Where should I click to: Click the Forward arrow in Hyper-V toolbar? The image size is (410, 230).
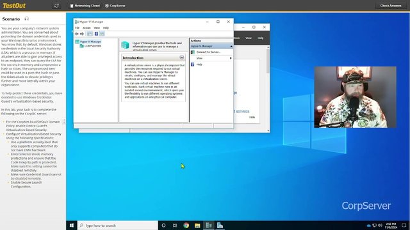pos(82,34)
